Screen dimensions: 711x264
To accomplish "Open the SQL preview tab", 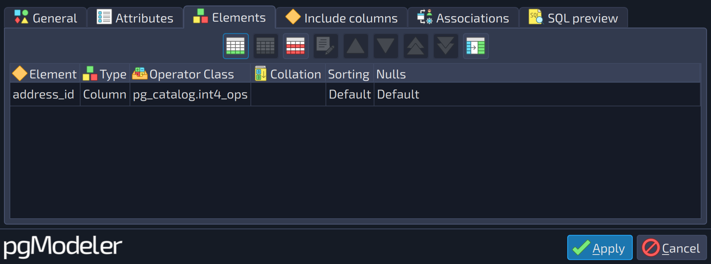I will point(574,18).
